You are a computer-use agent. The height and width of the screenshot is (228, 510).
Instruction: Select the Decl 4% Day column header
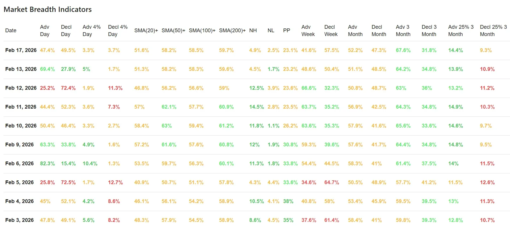click(x=118, y=30)
